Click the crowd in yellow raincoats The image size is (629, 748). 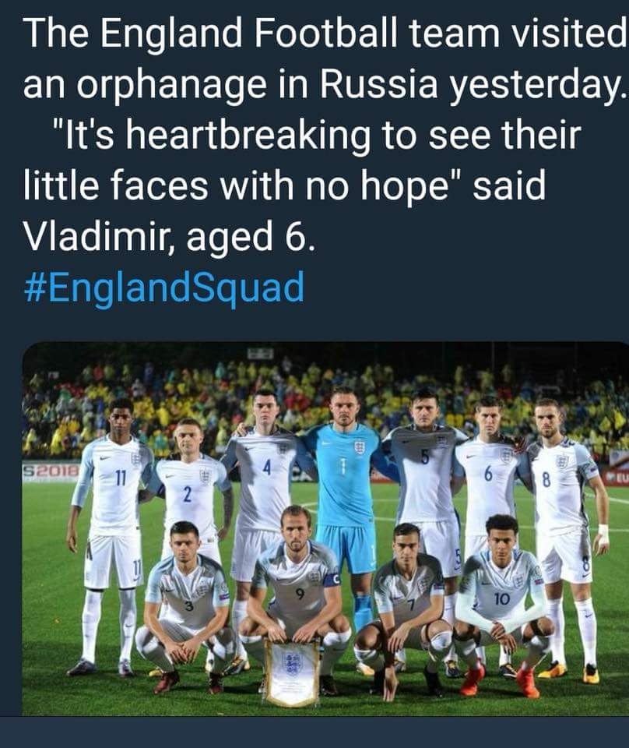coord(324,396)
